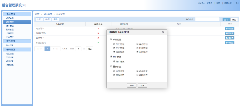Open 邮件设置 in the sidebar
Image resolution: width=240 pixels, height=106 pixels.
point(10,61)
